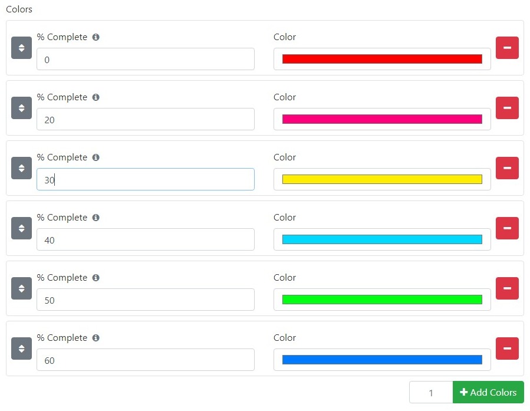Click the info icon for the 40 percent row
This screenshot has width=530, height=411.
tap(96, 218)
